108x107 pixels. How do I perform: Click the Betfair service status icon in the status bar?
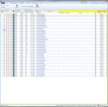click(x=86, y=105)
